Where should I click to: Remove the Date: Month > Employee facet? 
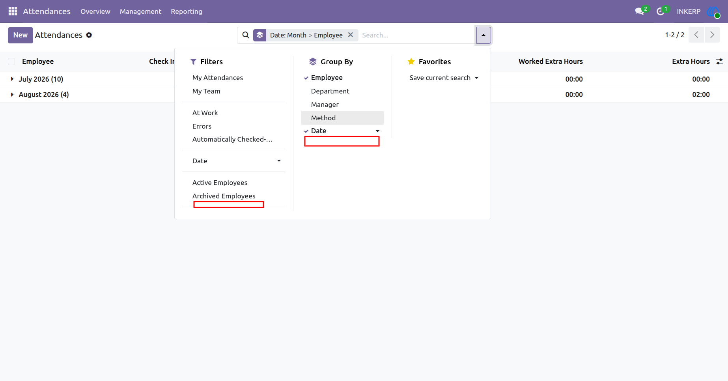point(350,35)
